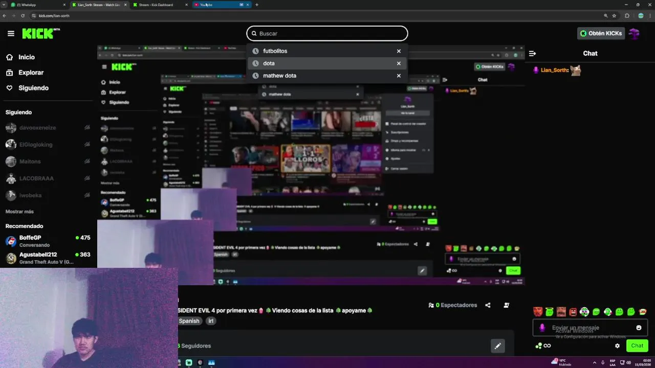
Task: Open followed channel davooxeneize
Action: 48,128
